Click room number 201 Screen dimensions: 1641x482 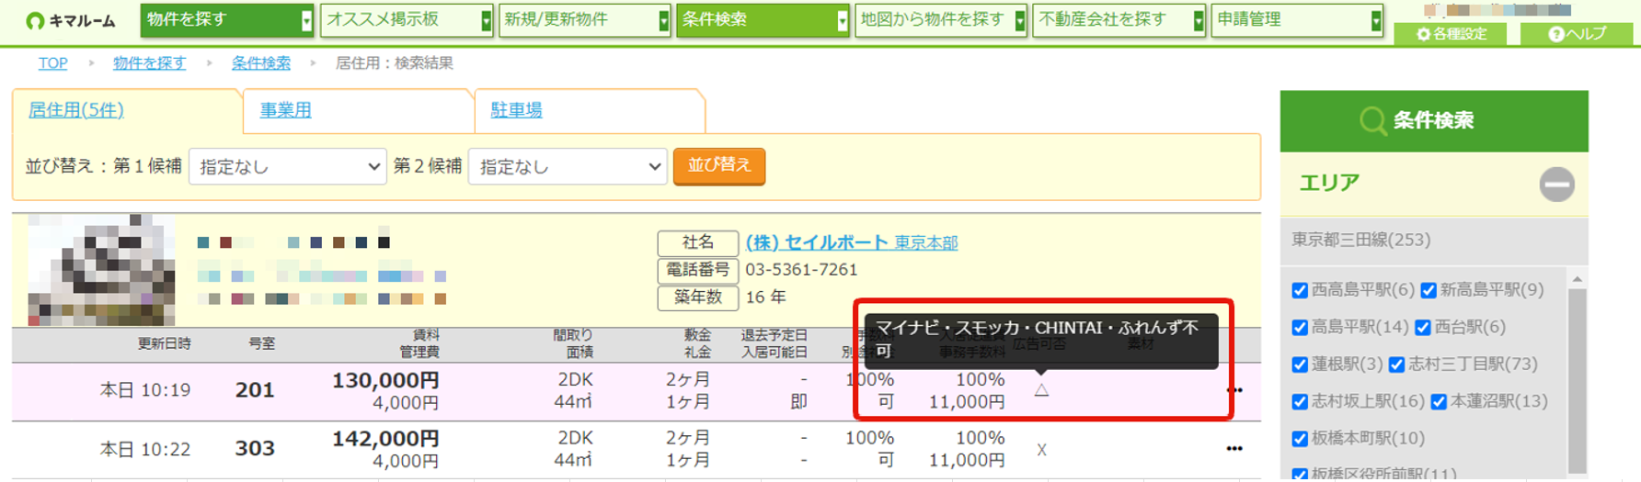pyautogui.click(x=255, y=390)
